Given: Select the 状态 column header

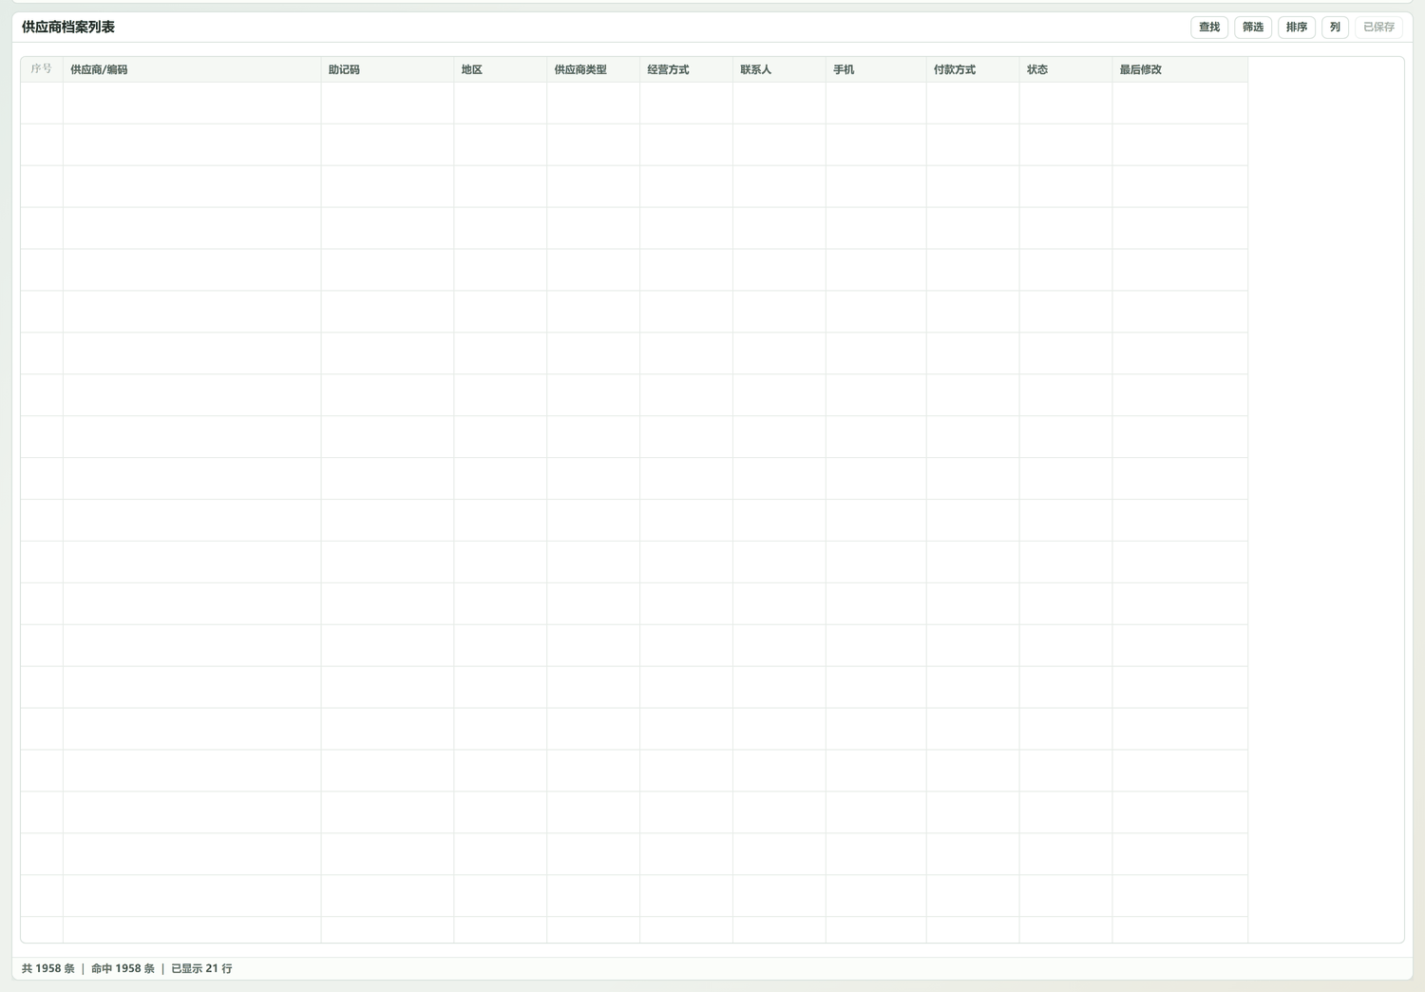Looking at the screenshot, I should [1067, 69].
